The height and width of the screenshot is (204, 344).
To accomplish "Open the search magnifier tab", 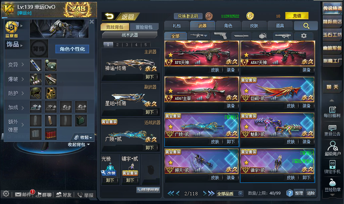I will point(306,26).
